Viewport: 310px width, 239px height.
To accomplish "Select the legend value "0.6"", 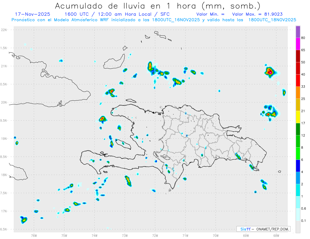I will coord(304,209).
